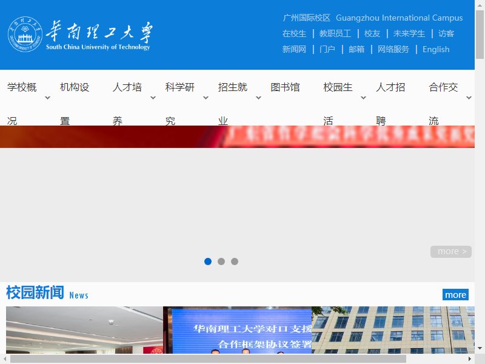Image resolution: width=485 pixels, height=364 pixels.
Task: Open Guangzhou International Campus link
Action: [399, 18]
